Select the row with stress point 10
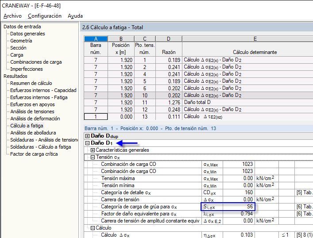 click(x=198, y=96)
